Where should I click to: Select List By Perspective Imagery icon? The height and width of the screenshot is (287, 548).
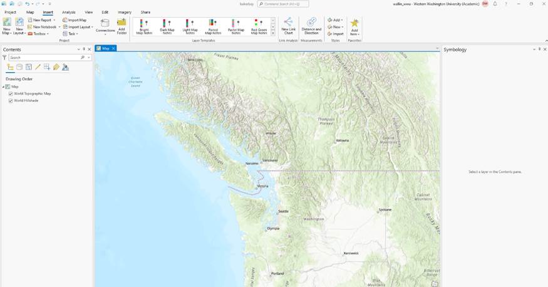65,67
